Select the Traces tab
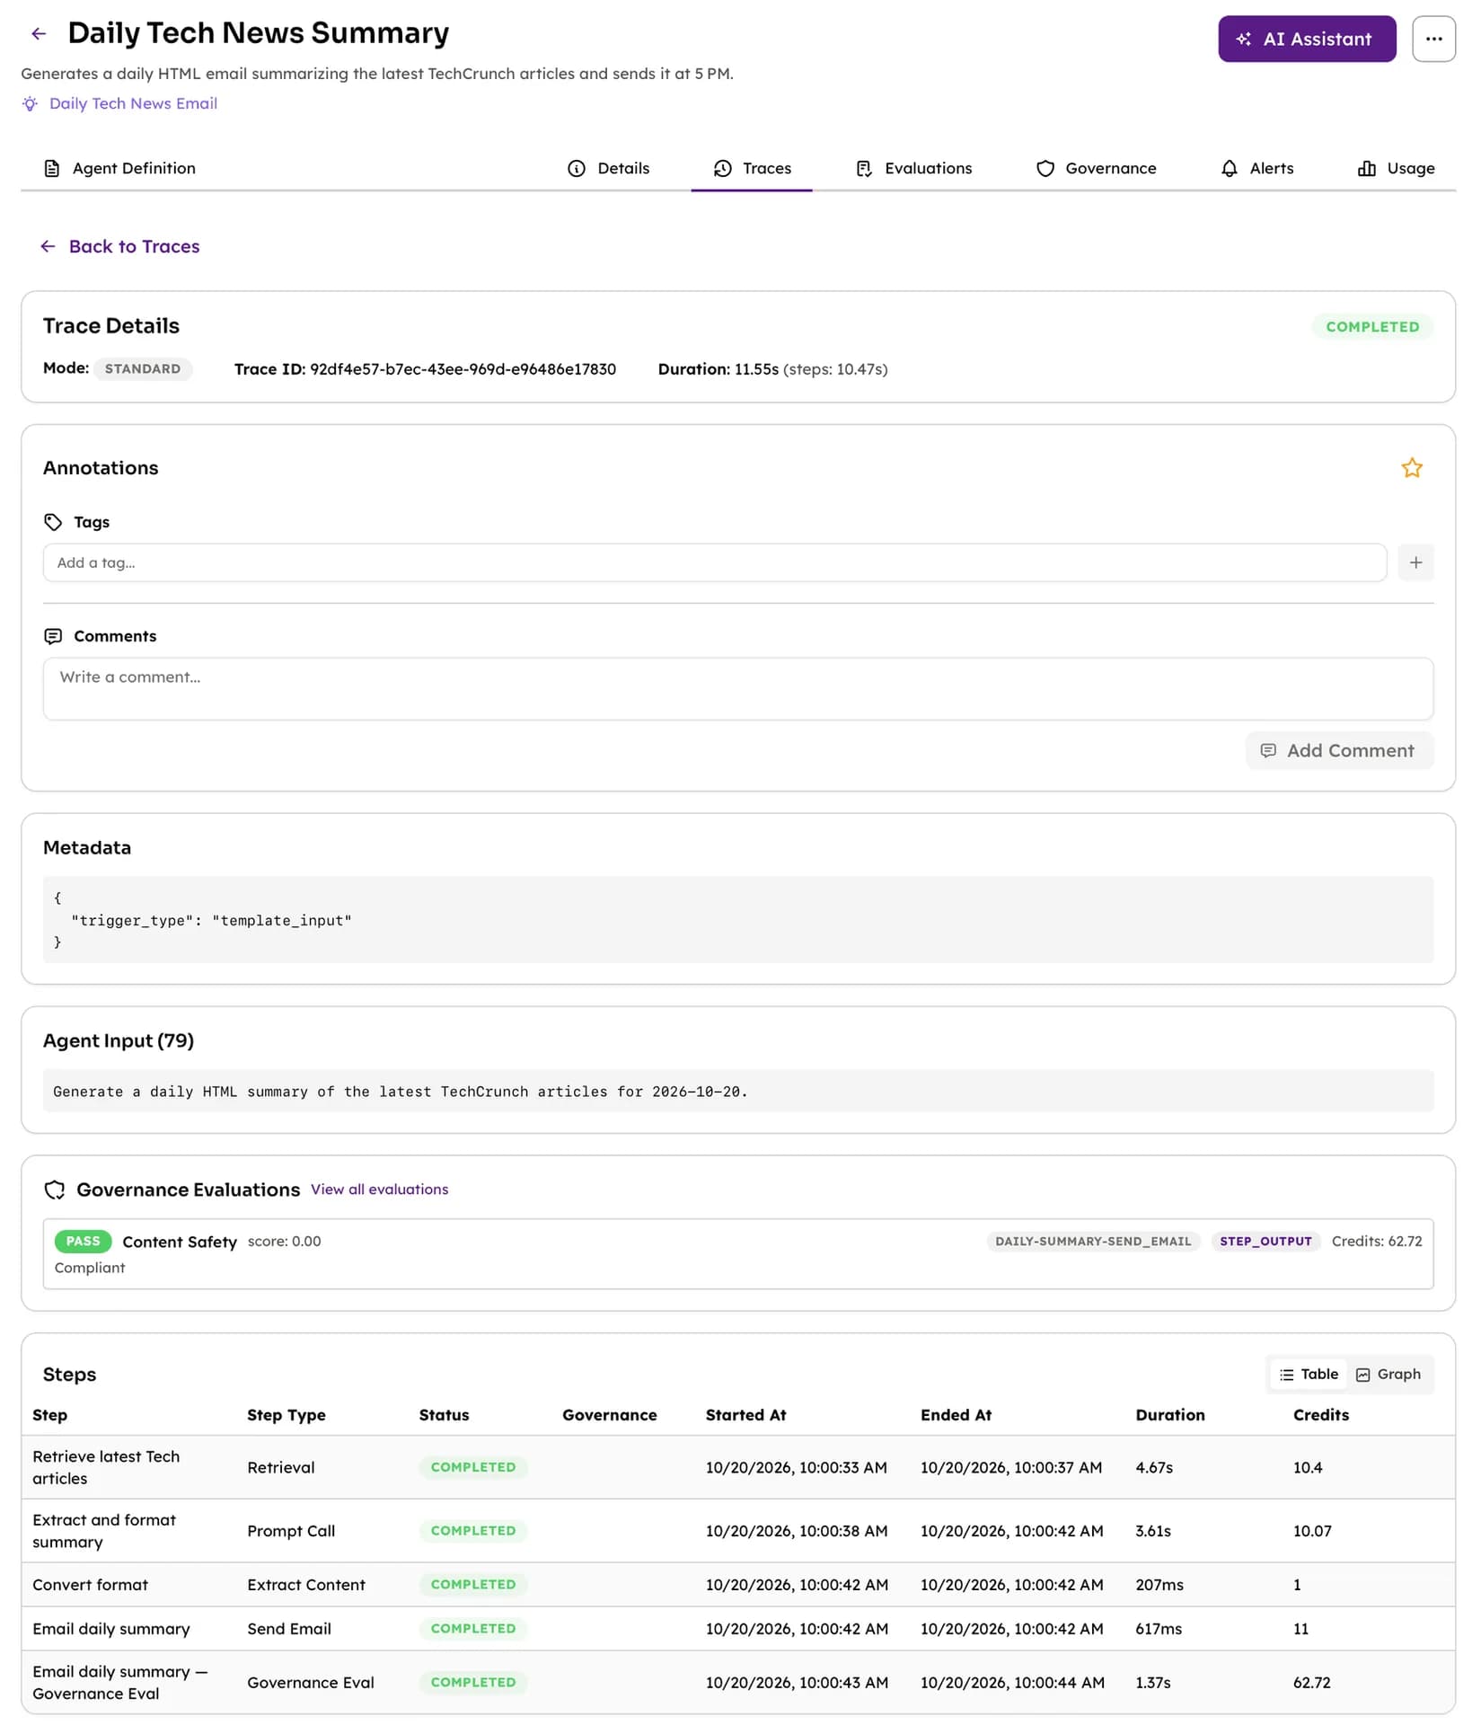Image resolution: width=1481 pixels, height=1725 pixels. [752, 168]
